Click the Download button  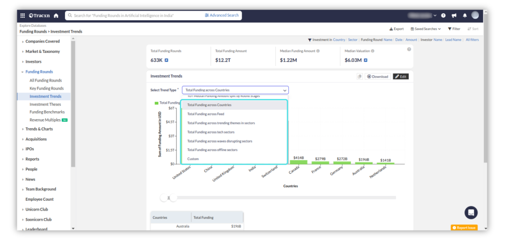click(378, 77)
